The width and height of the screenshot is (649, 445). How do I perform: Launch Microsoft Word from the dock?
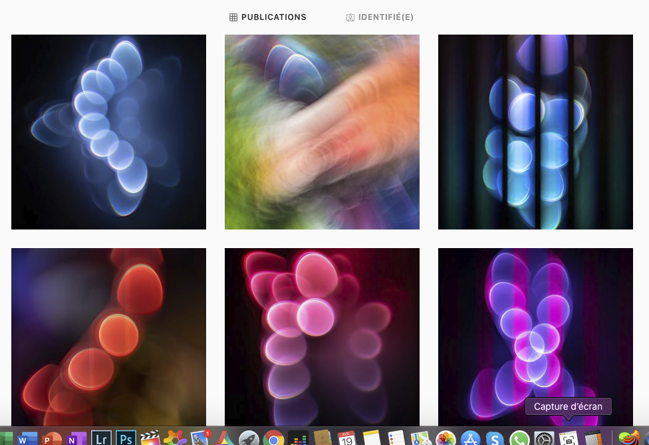27,438
